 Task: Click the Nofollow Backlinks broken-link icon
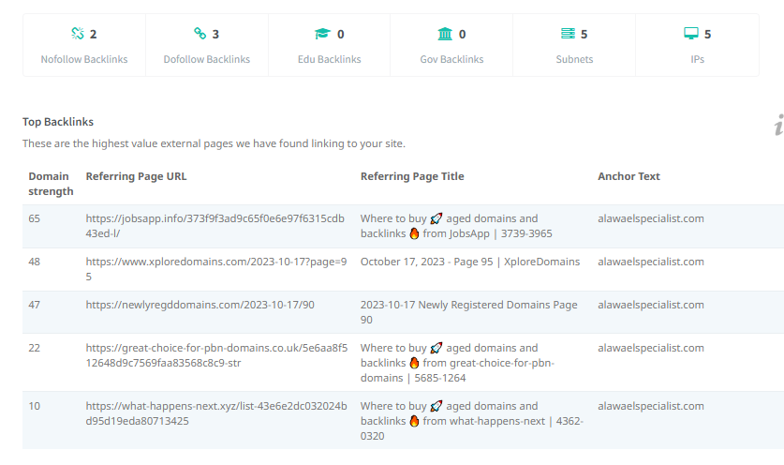[78, 34]
